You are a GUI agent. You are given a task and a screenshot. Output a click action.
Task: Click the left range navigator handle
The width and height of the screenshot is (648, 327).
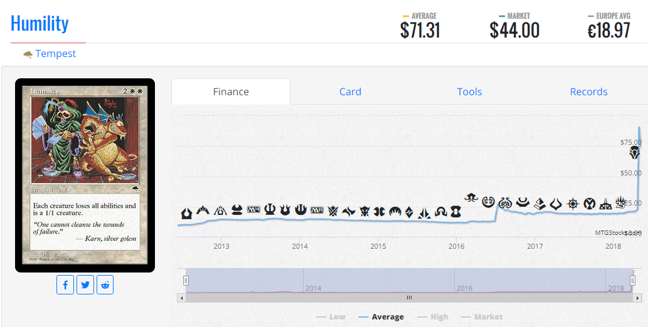click(x=186, y=281)
